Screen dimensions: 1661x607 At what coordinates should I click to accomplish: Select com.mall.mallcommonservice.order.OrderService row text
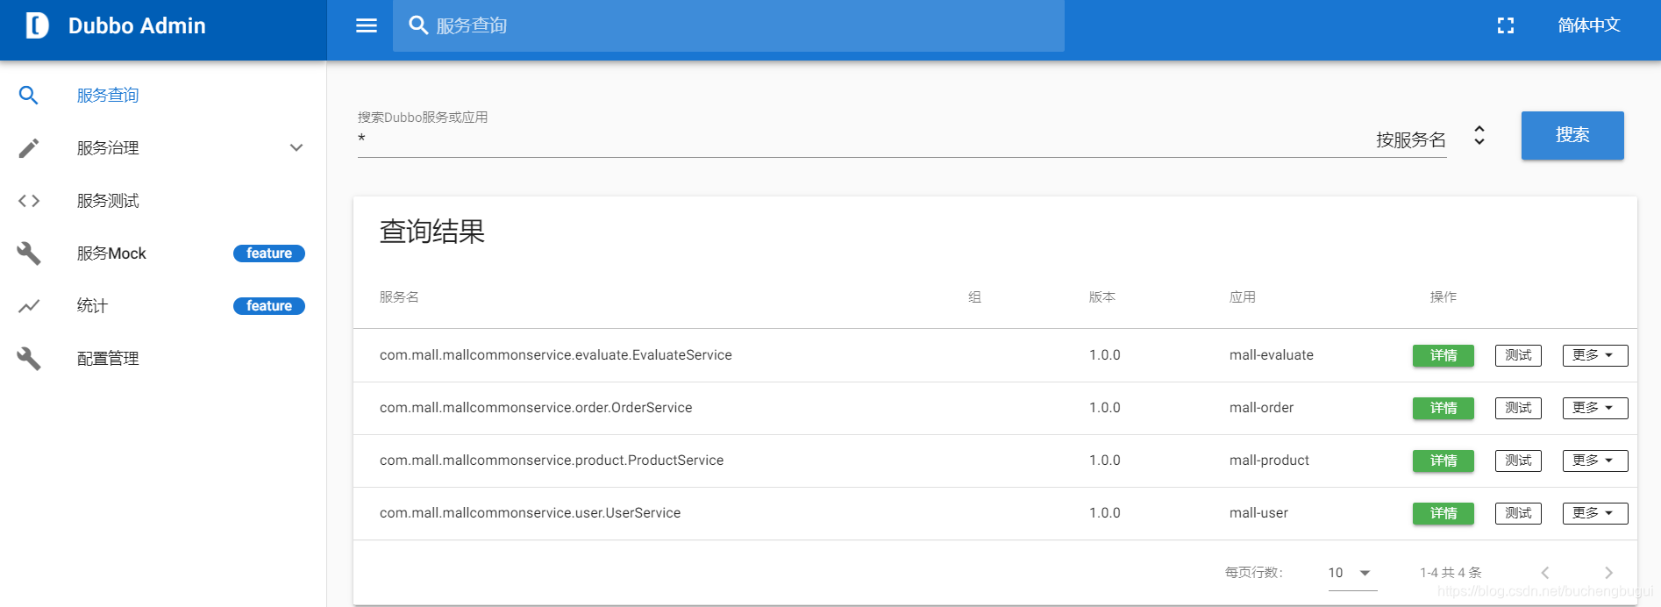(536, 408)
